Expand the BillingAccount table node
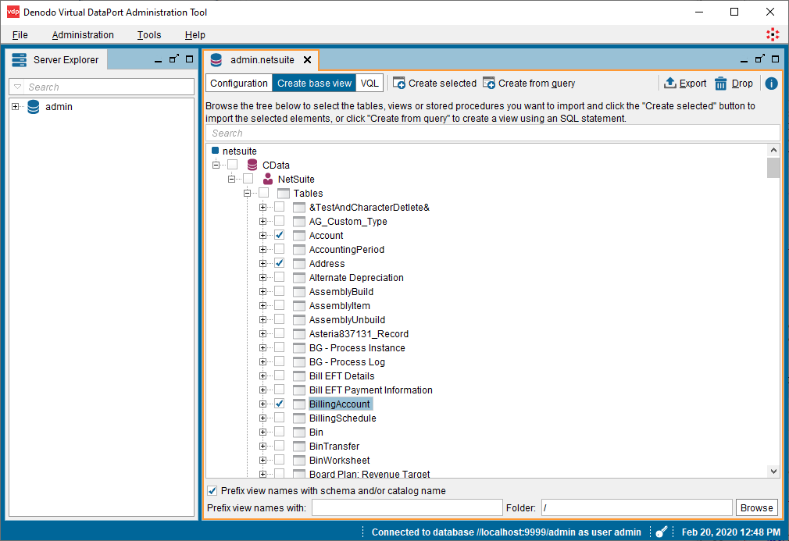The width and height of the screenshot is (789, 541). [263, 404]
